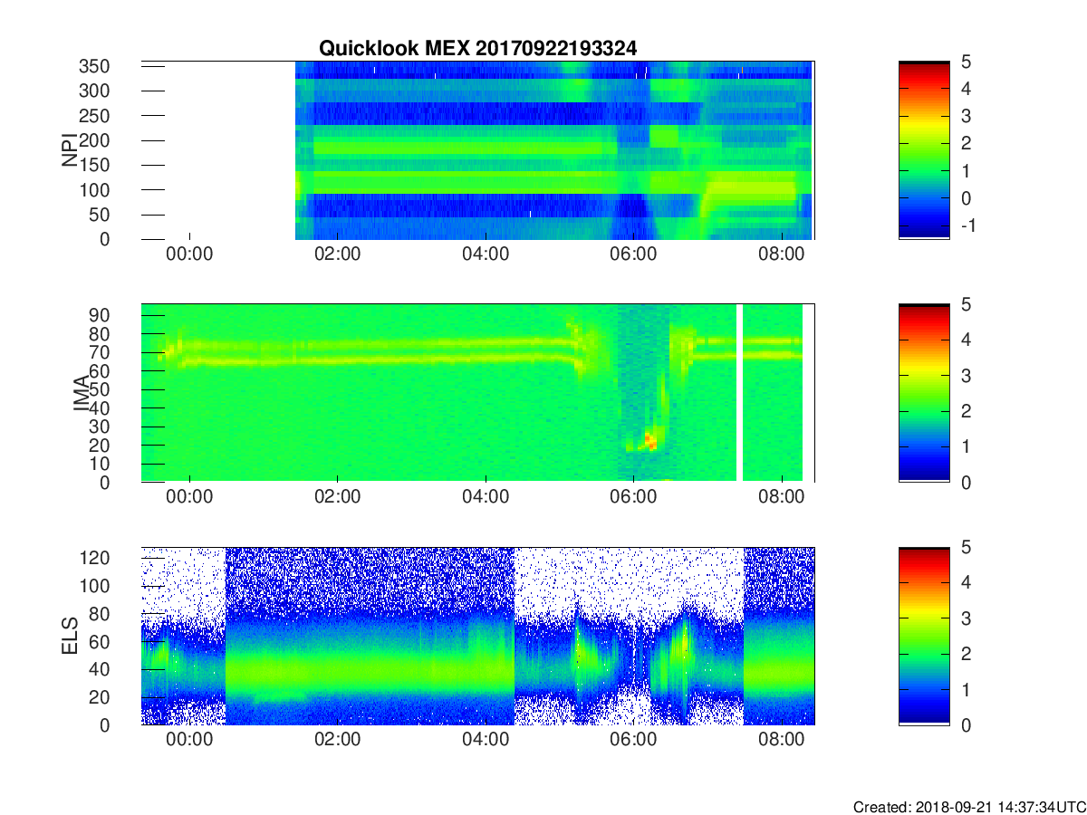This screenshot has width=1087, height=815.
Task: Click the 00:00 time label under IMA plot
Action: point(189,497)
